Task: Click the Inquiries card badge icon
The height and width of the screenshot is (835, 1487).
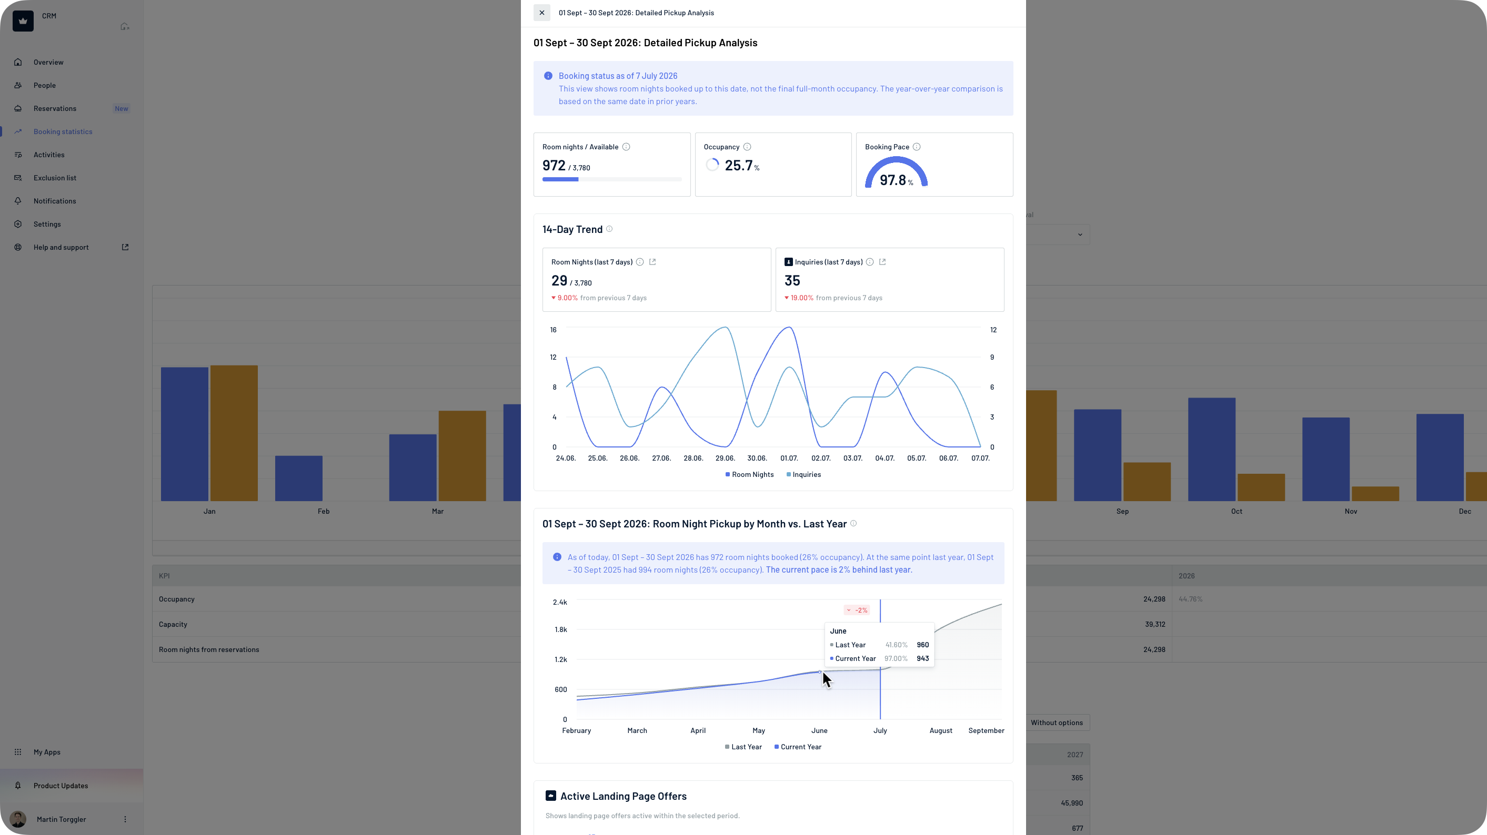Action: click(789, 262)
